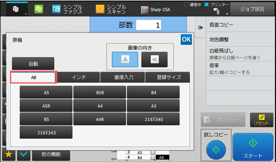The width and height of the screenshot is (276, 162).
Task: Tap the 部数 copies count field
Action: pos(148,25)
